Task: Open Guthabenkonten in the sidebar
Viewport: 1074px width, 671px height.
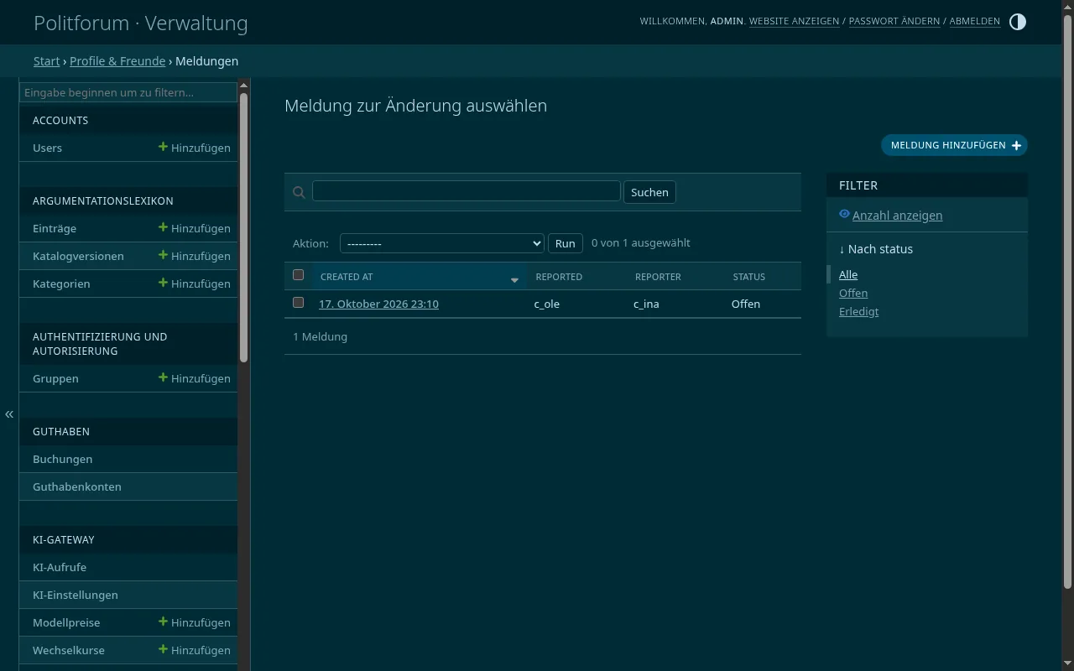Action: (x=77, y=486)
